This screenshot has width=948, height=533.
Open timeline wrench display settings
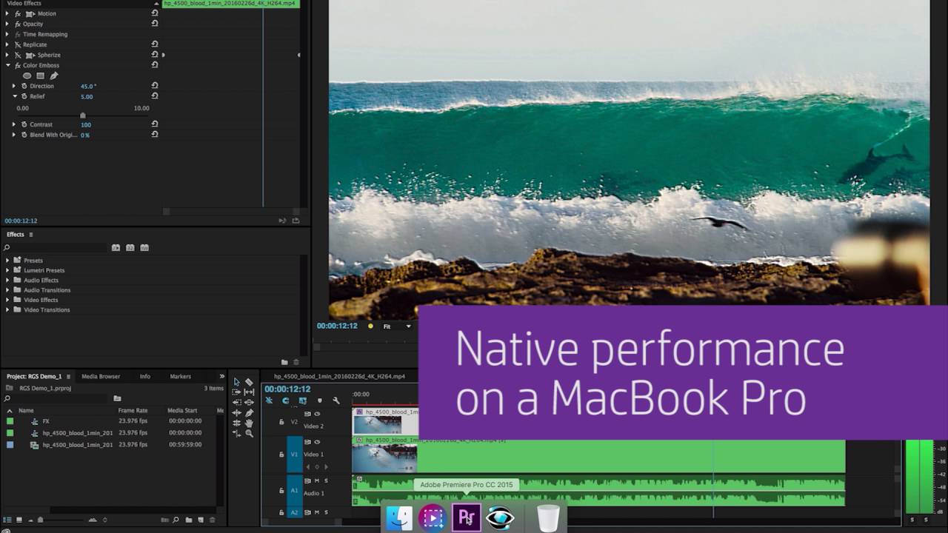coord(336,400)
